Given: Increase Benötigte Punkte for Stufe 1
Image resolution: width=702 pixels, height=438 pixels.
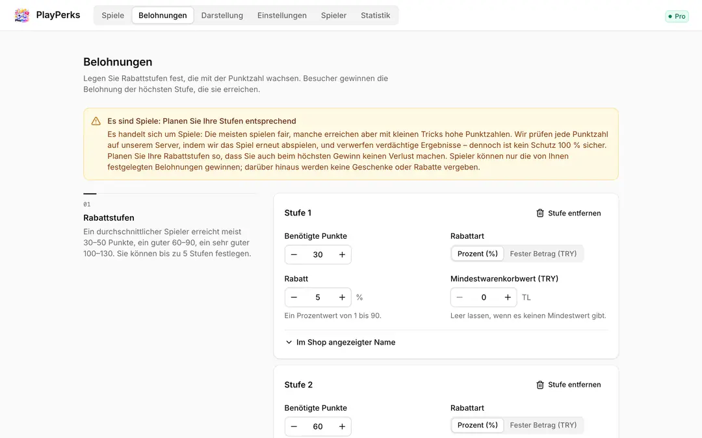Looking at the screenshot, I should pos(342,255).
